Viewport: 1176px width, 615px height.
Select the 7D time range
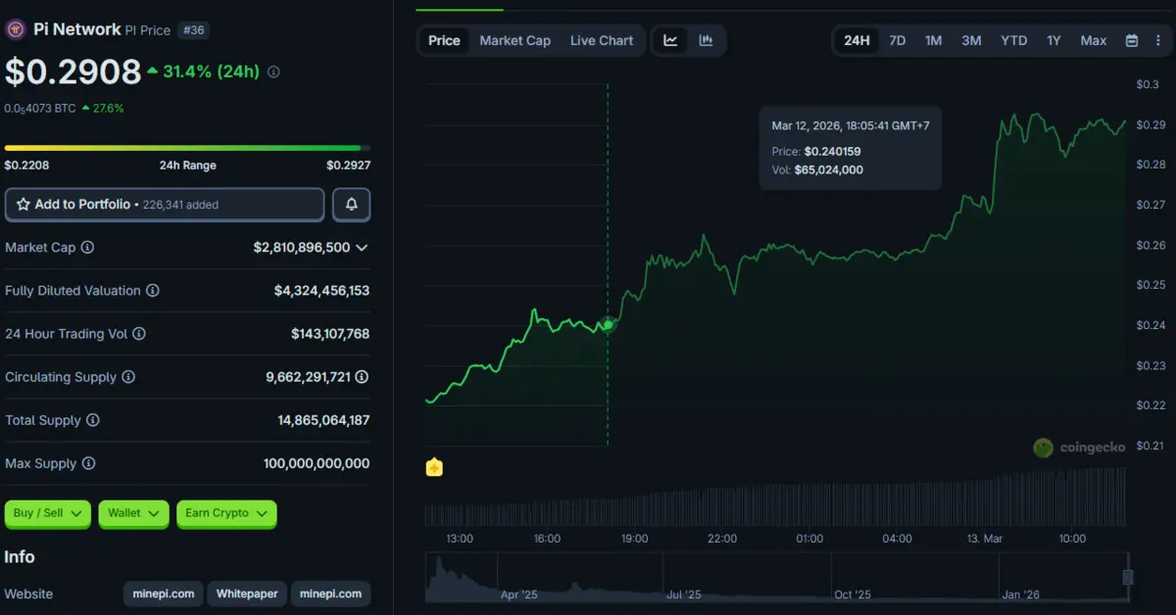(x=897, y=40)
